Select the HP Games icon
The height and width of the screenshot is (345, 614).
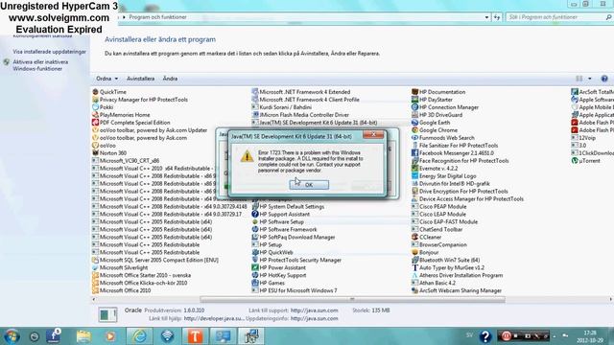(255, 283)
